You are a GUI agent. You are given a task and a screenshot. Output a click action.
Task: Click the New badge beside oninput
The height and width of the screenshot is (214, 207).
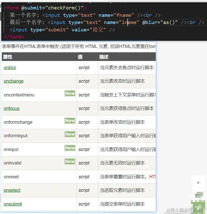click(70, 148)
